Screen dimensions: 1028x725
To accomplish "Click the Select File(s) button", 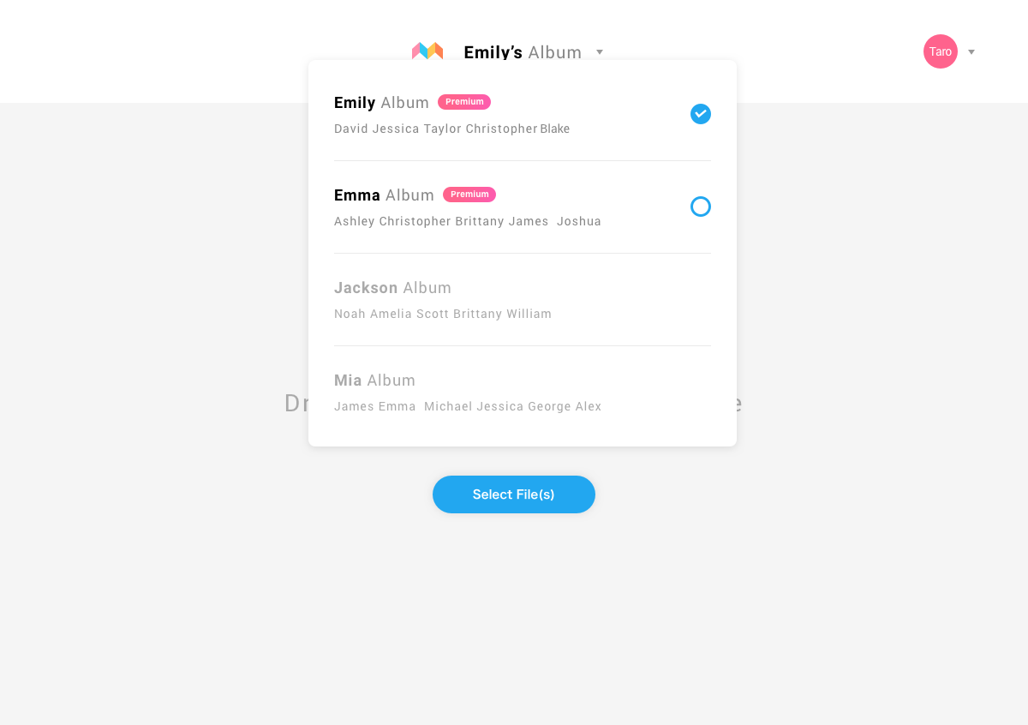I will click(514, 494).
